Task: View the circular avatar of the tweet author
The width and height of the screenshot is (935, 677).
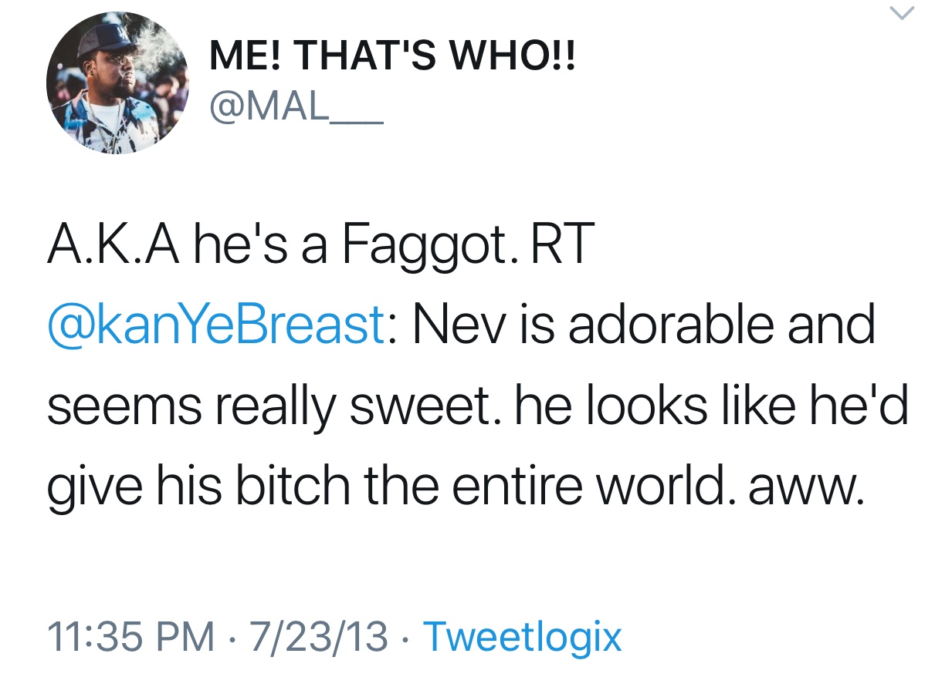Action: click(x=118, y=83)
